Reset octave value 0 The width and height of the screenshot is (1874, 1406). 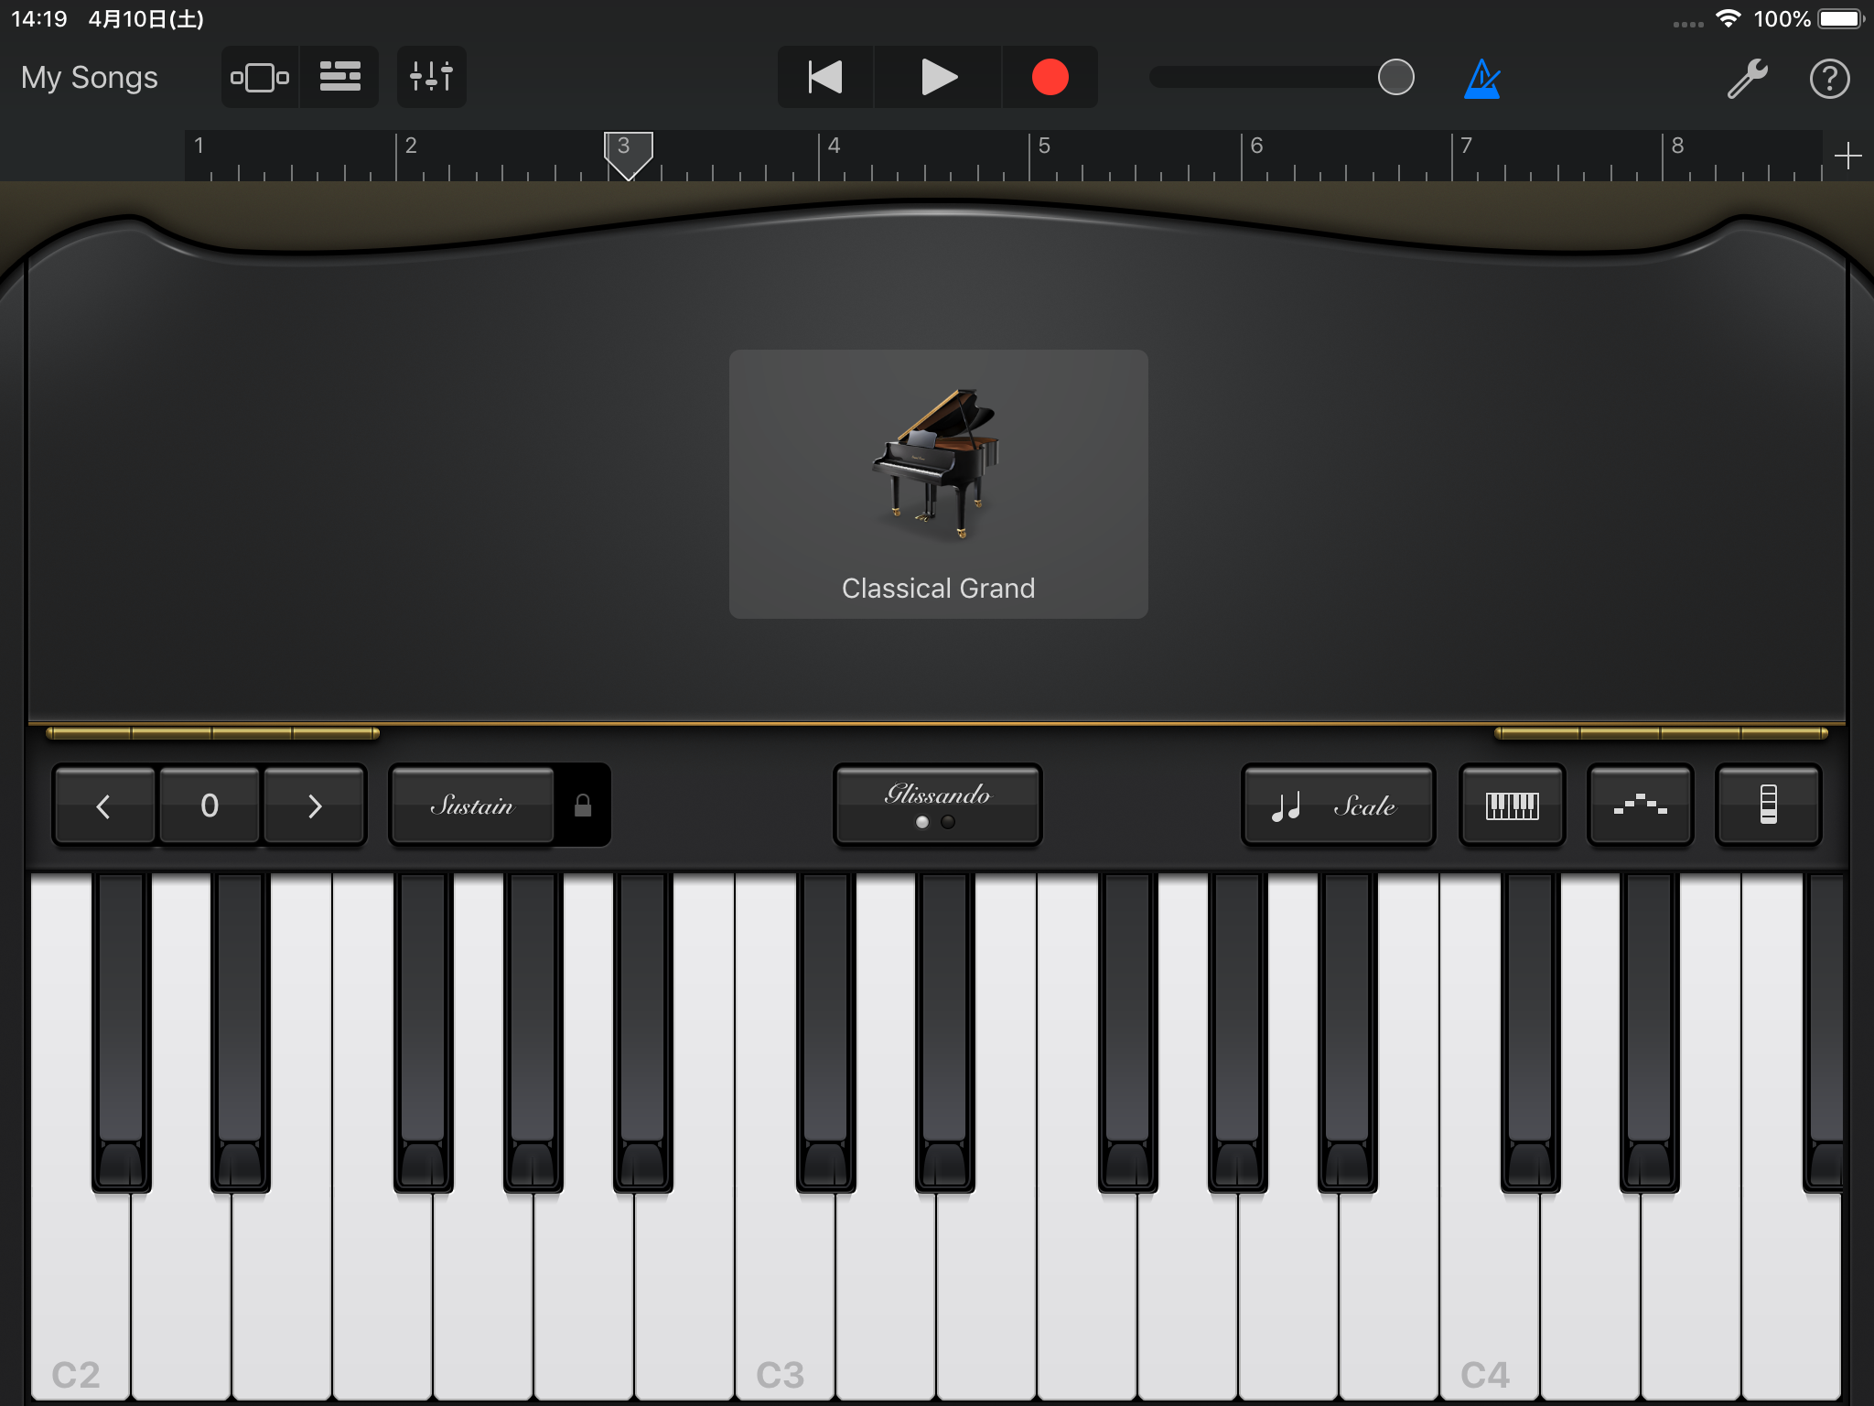[210, 806]
